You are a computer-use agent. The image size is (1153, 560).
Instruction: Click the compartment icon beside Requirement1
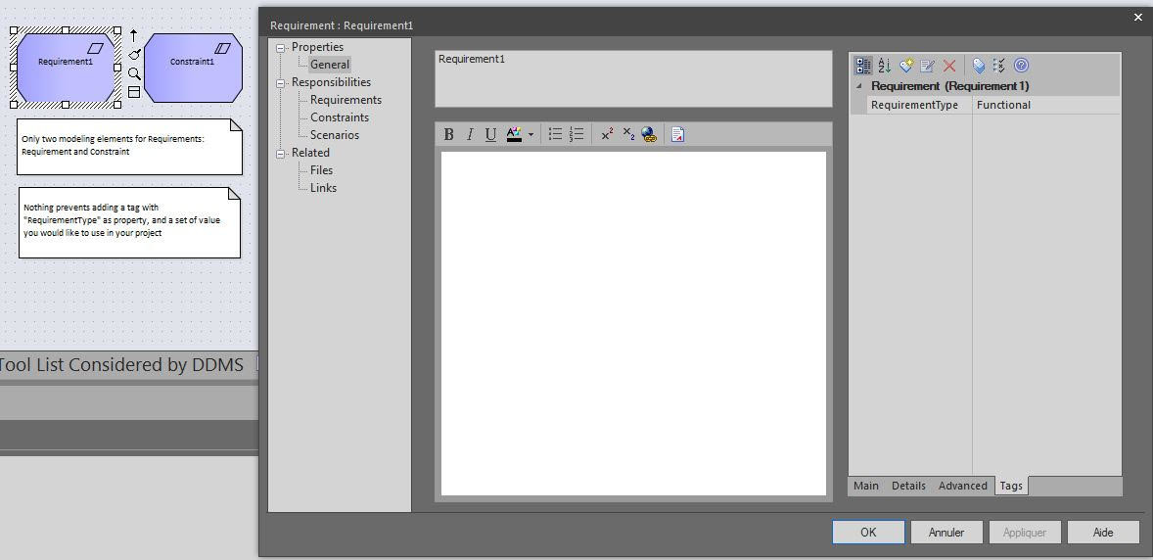point(134,92)
